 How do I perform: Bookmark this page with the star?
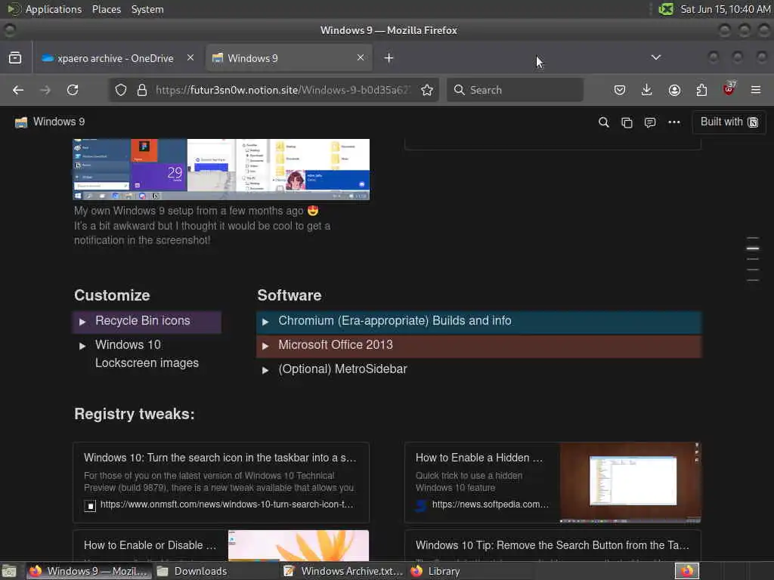click(427, 90)
